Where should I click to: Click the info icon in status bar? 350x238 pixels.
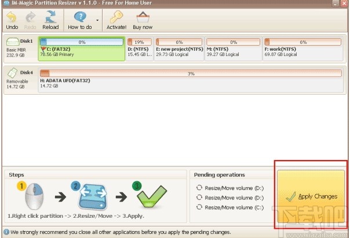coord(6,232)
